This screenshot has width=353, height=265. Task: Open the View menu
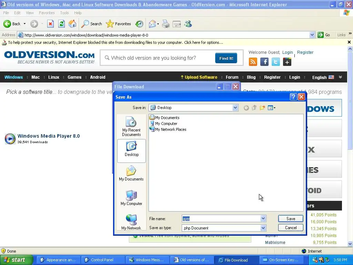tap(30, 13)
